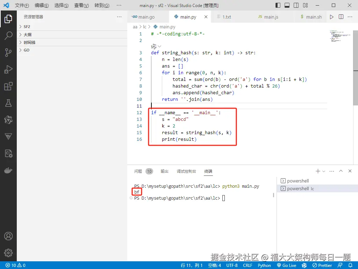The height and width of the screenshot is (269, 358).
Task: Switch to the main.sh tab
Action: pyautogui.click(x=314, y=17)
